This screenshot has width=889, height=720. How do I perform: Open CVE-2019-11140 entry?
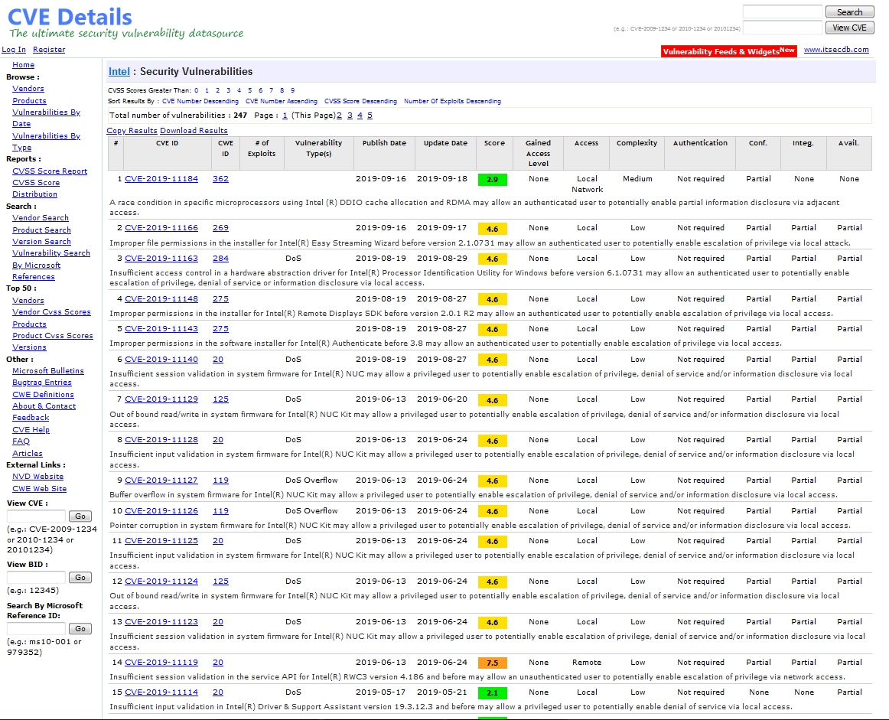point(161,359)
